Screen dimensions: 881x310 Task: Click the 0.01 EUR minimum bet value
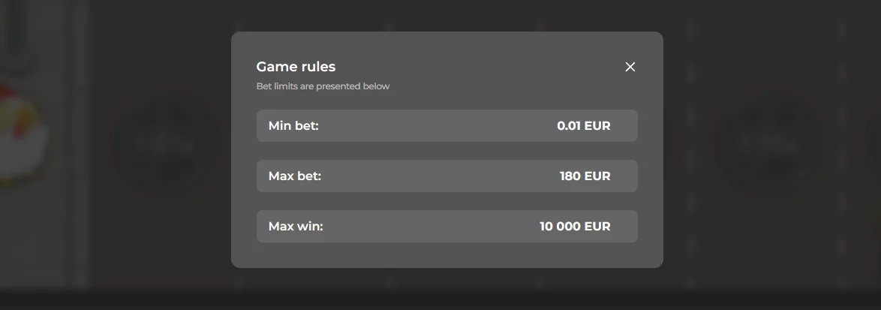(583, 126)
